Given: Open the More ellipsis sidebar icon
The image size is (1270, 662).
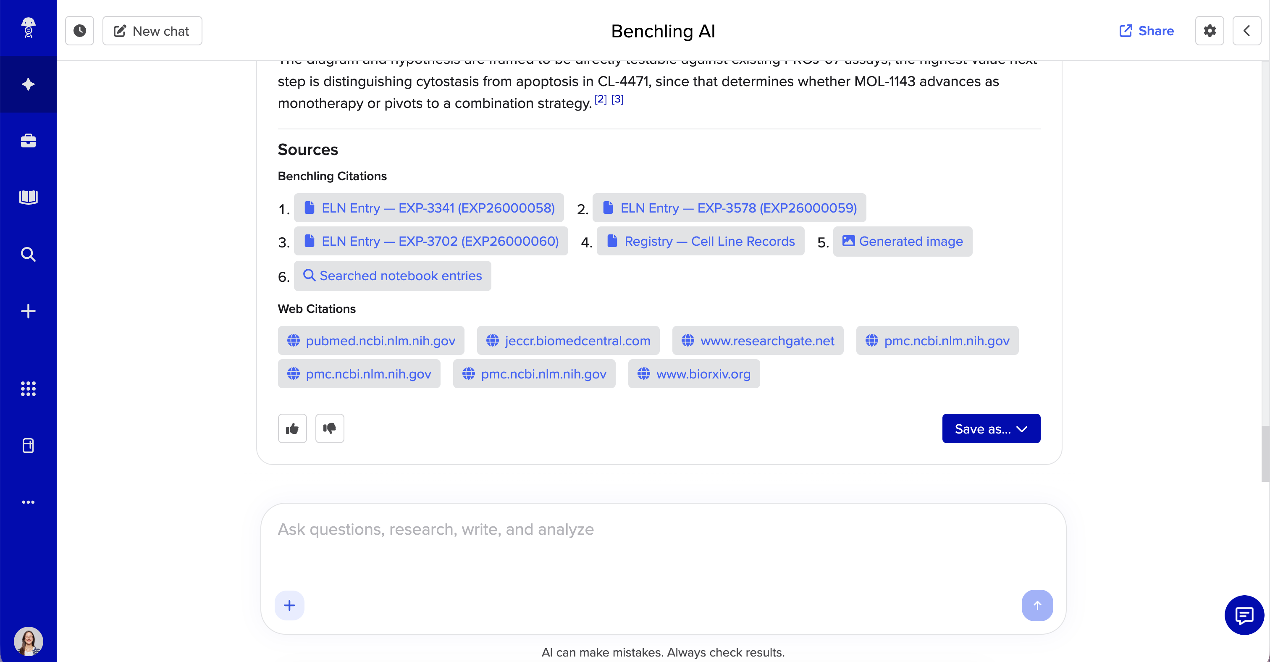Looking at the screenshot, I should click(x=28, y=502).
